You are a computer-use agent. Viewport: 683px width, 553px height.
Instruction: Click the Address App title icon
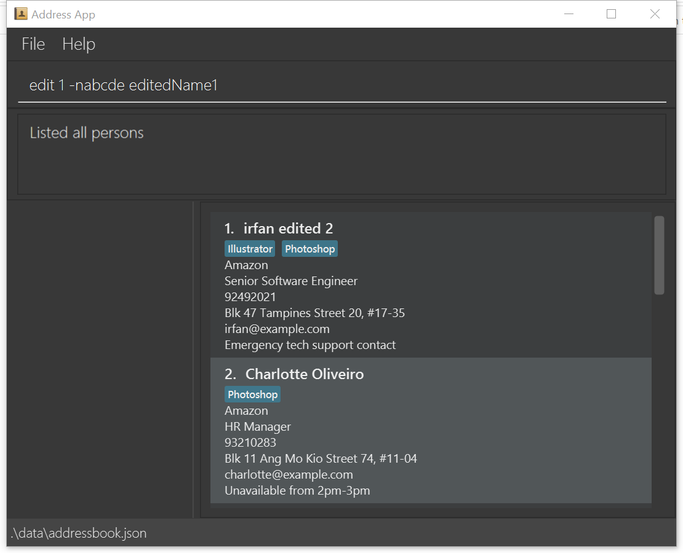(21, 14)
